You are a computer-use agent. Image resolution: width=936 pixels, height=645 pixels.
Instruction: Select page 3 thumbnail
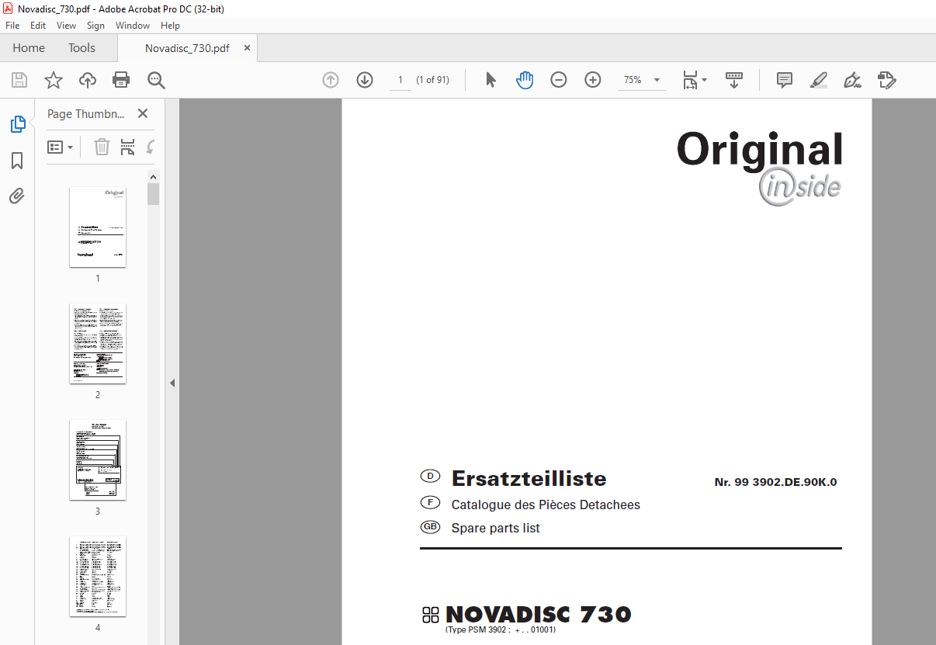(x=98, y=460)
